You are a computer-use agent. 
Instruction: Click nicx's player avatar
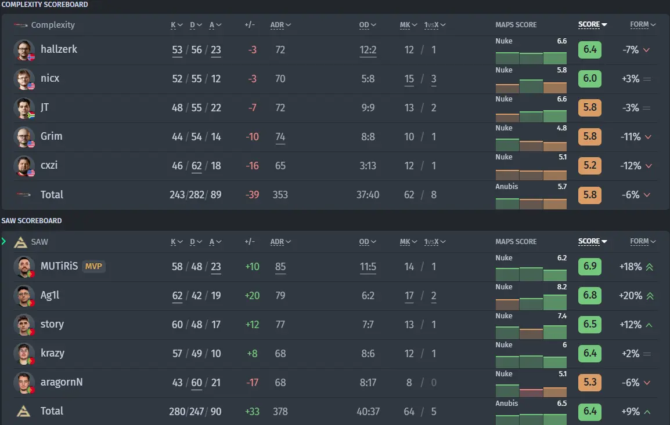(23, 79)
